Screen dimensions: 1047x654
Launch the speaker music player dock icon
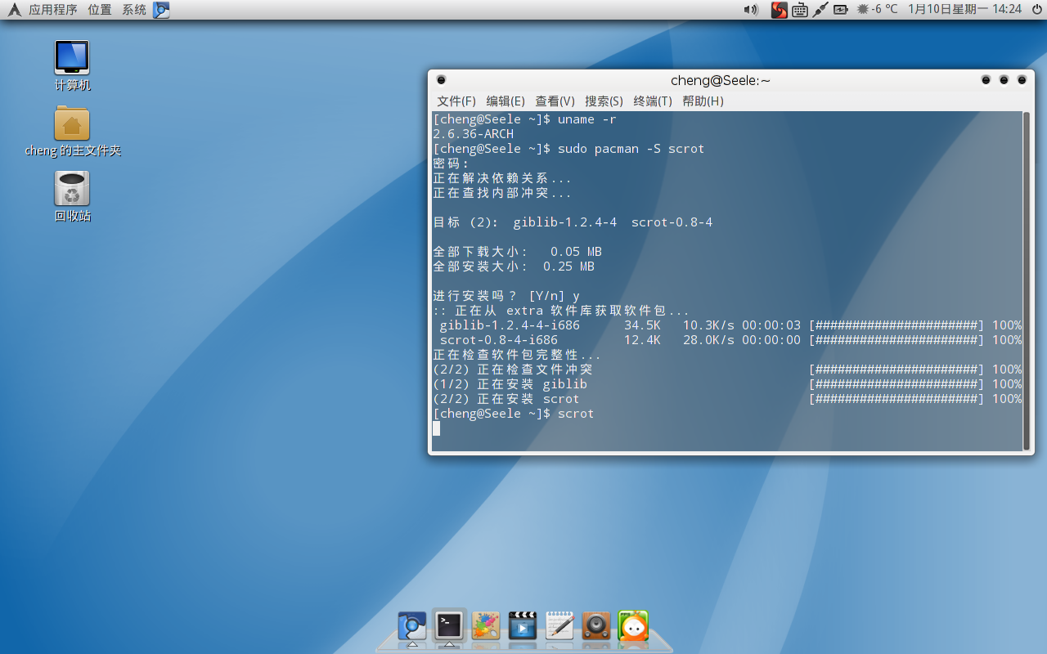596,626
